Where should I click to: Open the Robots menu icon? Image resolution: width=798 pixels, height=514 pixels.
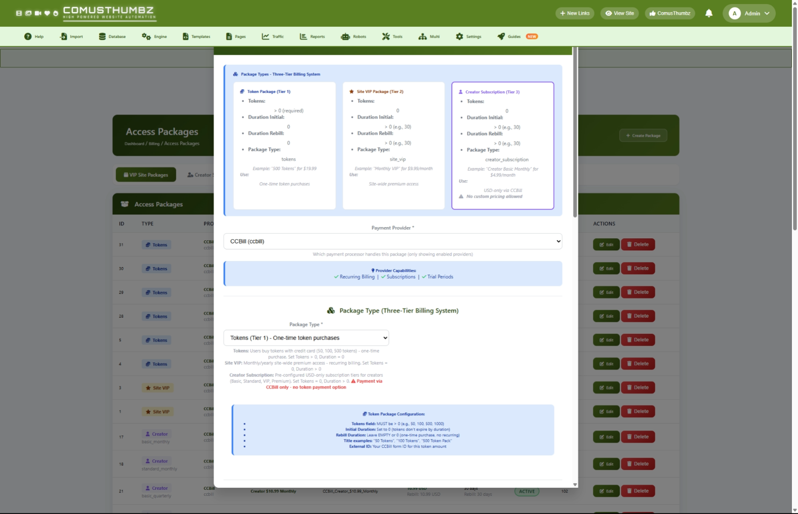click(345, 36)
